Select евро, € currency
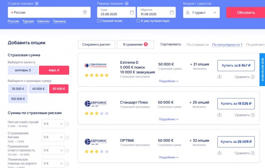 (54, 70)
